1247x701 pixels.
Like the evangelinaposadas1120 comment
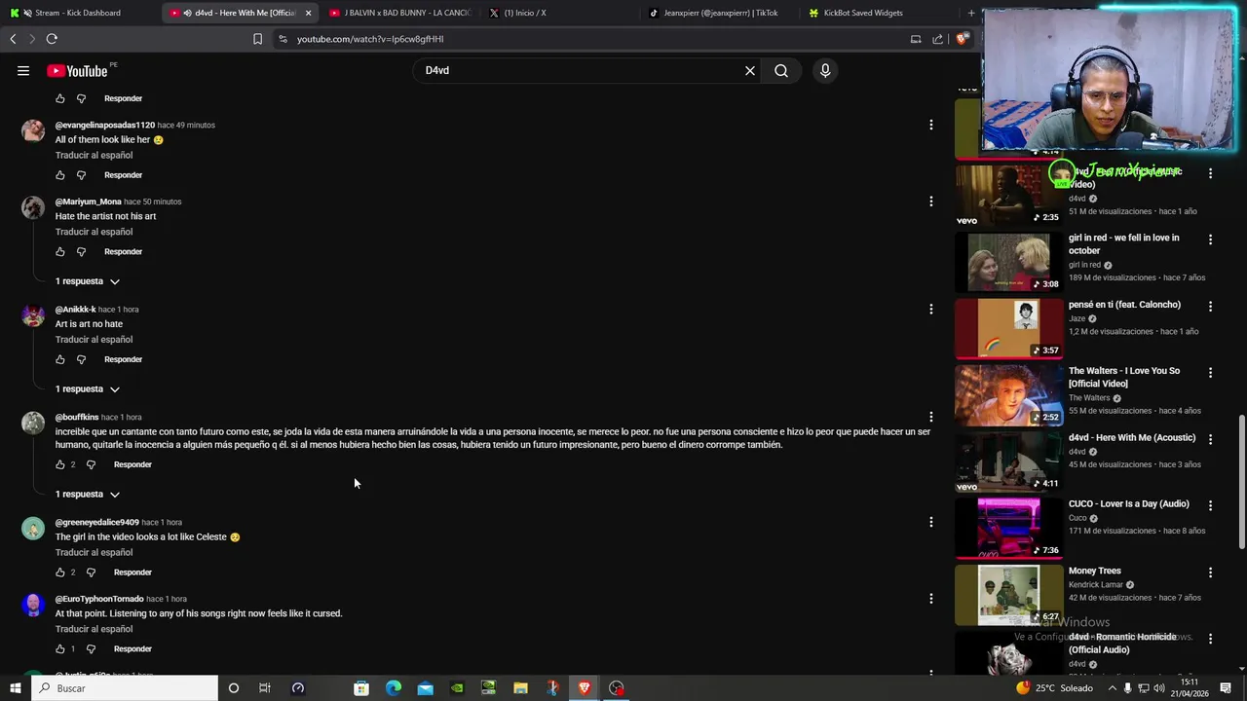(x=60, y=175)
